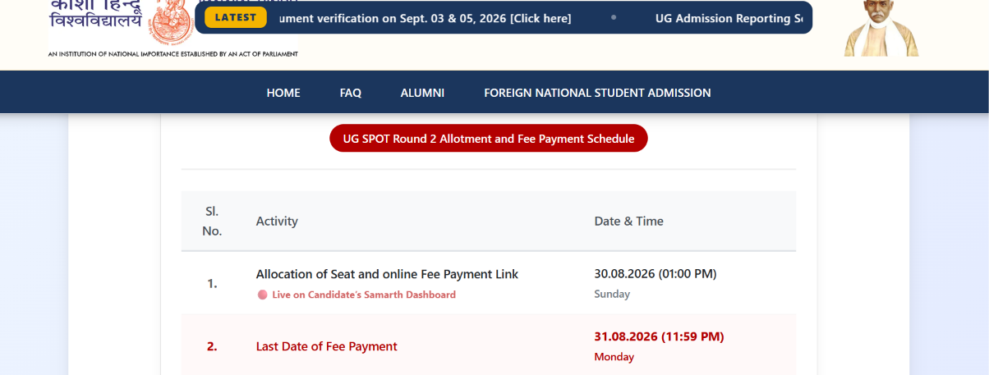The width and height of the screenshot is (989, 375).
Task: Click UG SPOT Round 2 Allotment schedule button
Action: pos(489,139)
